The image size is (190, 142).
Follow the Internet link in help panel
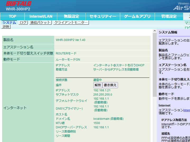pyautogui.click(x=187, y=110)
